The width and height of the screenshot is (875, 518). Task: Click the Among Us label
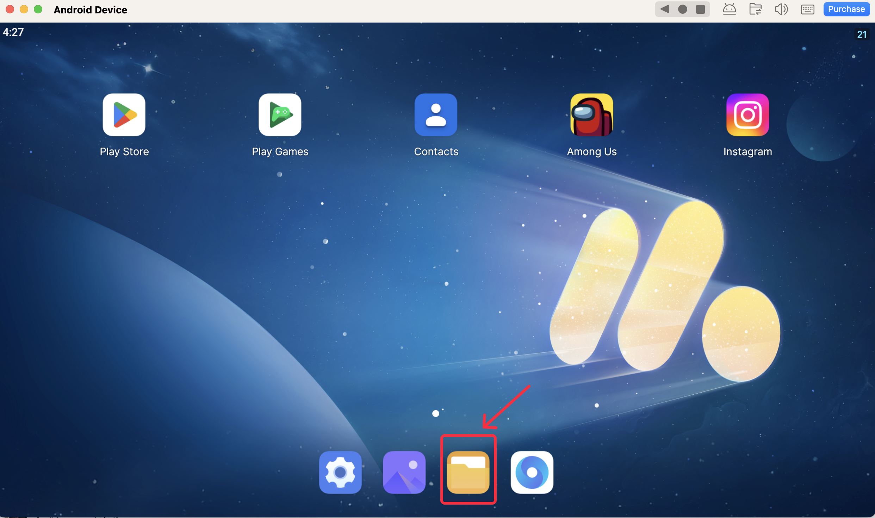(592, 152)
